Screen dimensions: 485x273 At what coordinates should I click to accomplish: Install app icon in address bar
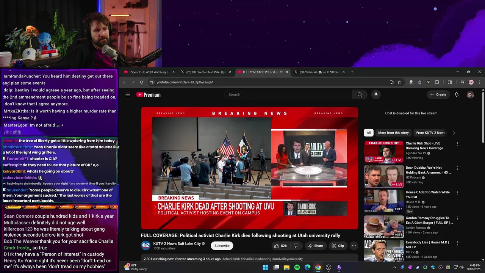[391, 82]
